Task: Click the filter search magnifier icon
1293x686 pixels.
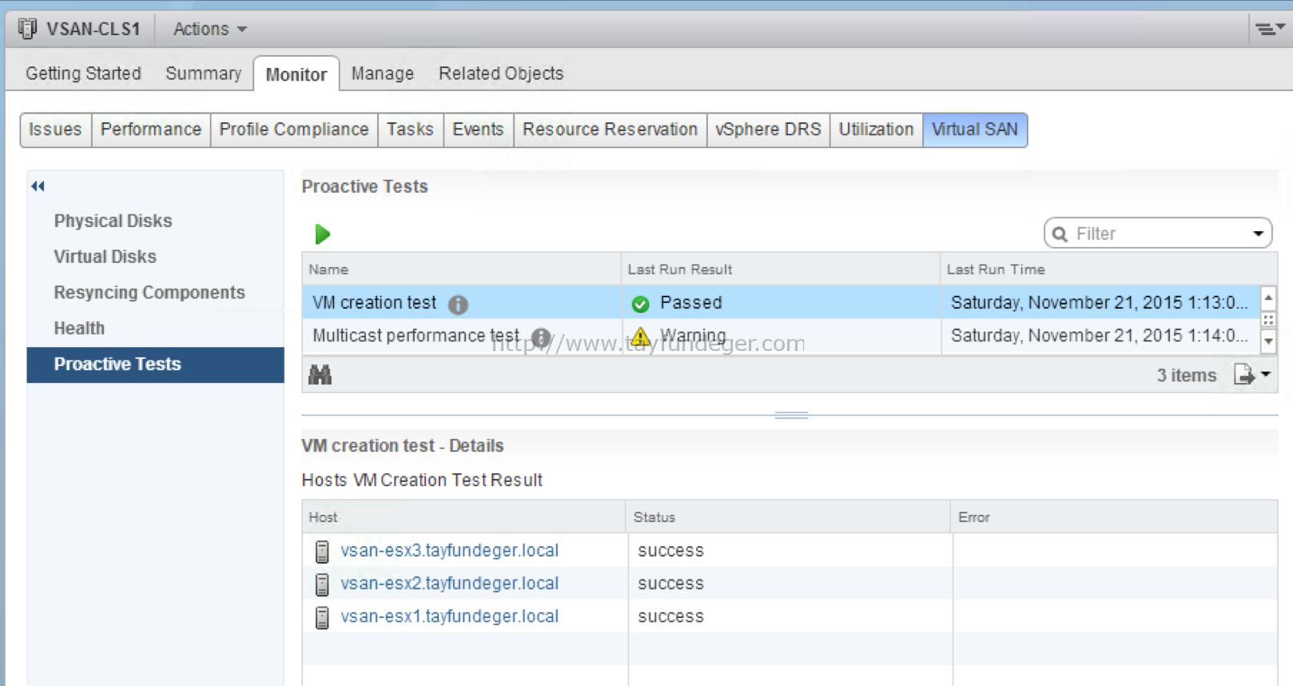Action: (x=1060, y=234)
